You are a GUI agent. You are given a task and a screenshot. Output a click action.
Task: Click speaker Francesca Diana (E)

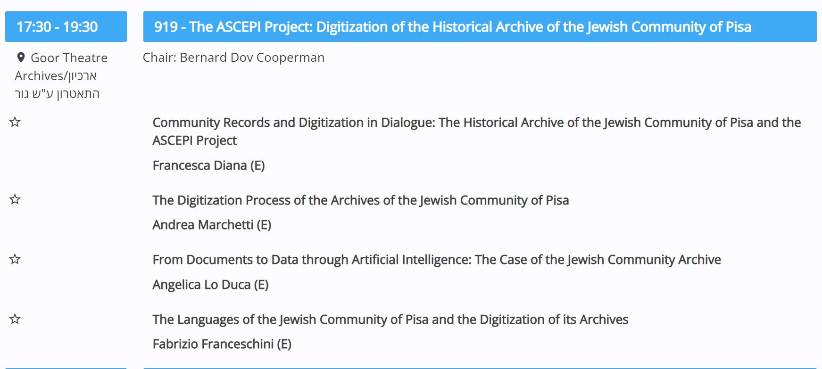208,165
